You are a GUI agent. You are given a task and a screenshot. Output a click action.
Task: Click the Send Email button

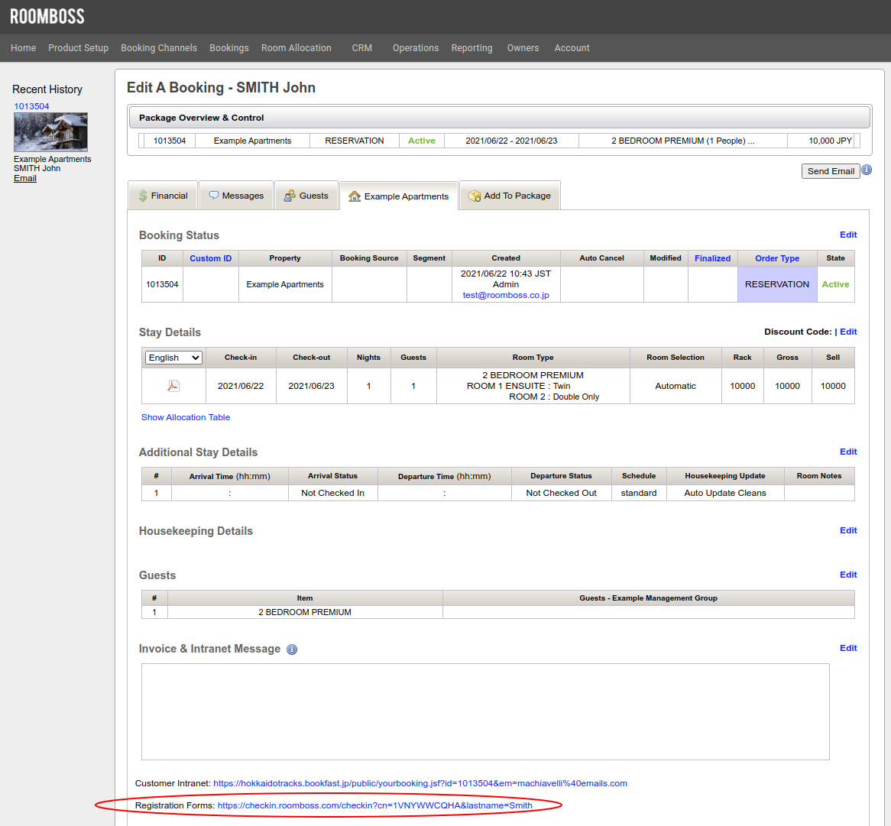point(831,171)
